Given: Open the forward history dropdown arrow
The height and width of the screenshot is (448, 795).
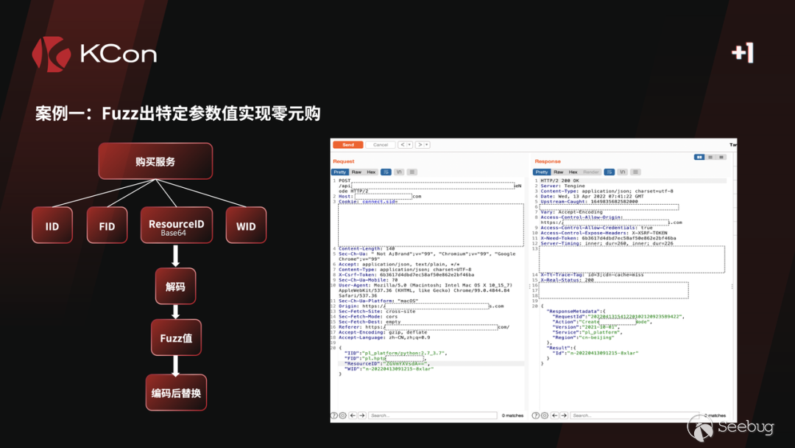Looking at the screenshot, I should (x=427, y=145).
